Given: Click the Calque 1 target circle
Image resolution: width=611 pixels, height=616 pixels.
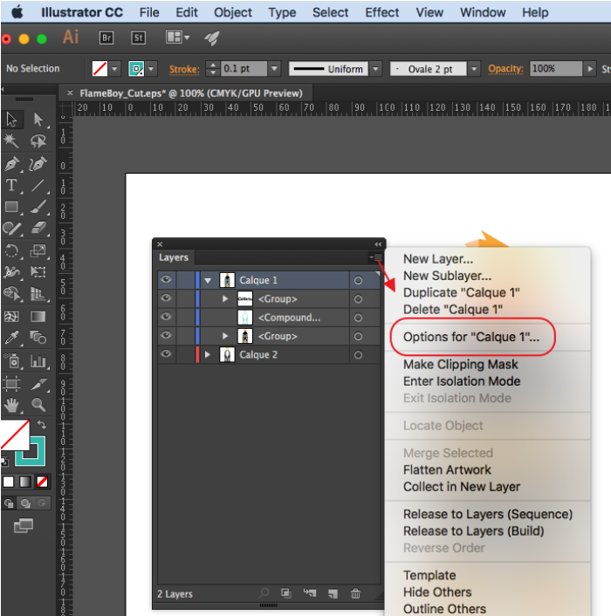Looking at the screenshot, I should [x=358, y=281].
